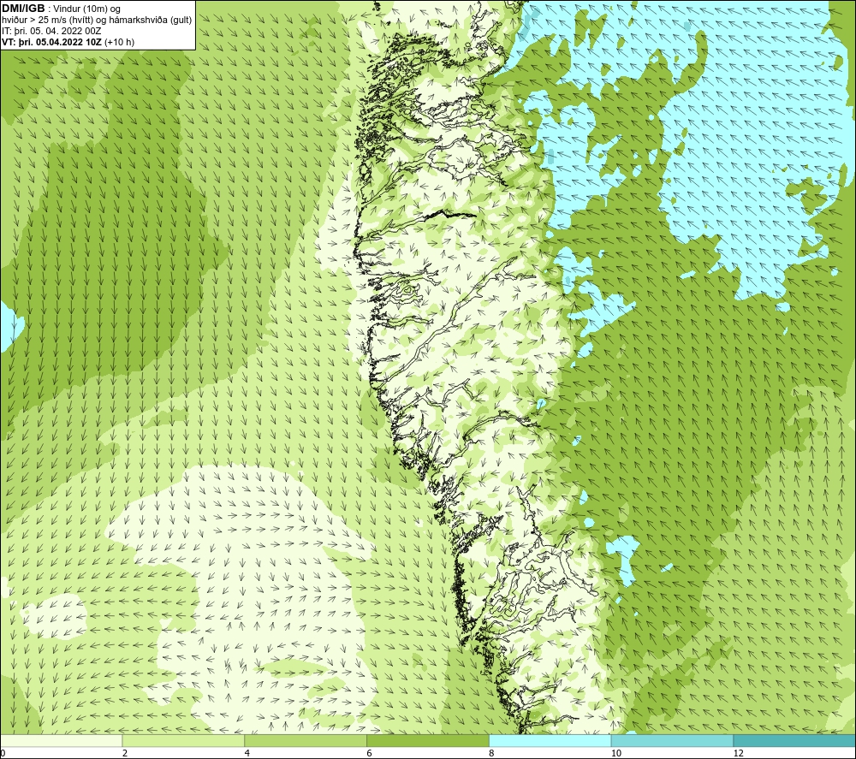Click the 6–8 m/s dark green swatch
The height and width of the screenshot is (759, 856).
(428, 740)
